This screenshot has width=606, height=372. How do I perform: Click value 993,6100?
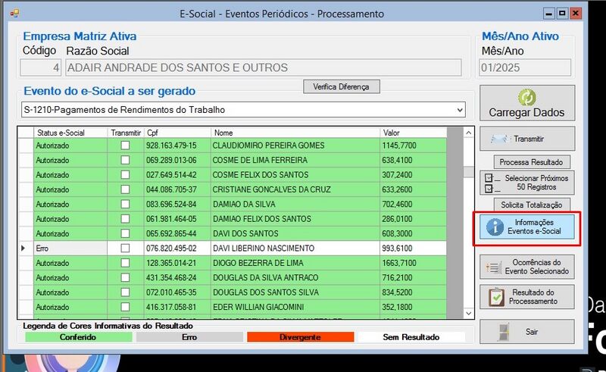(x=397, y=249)
